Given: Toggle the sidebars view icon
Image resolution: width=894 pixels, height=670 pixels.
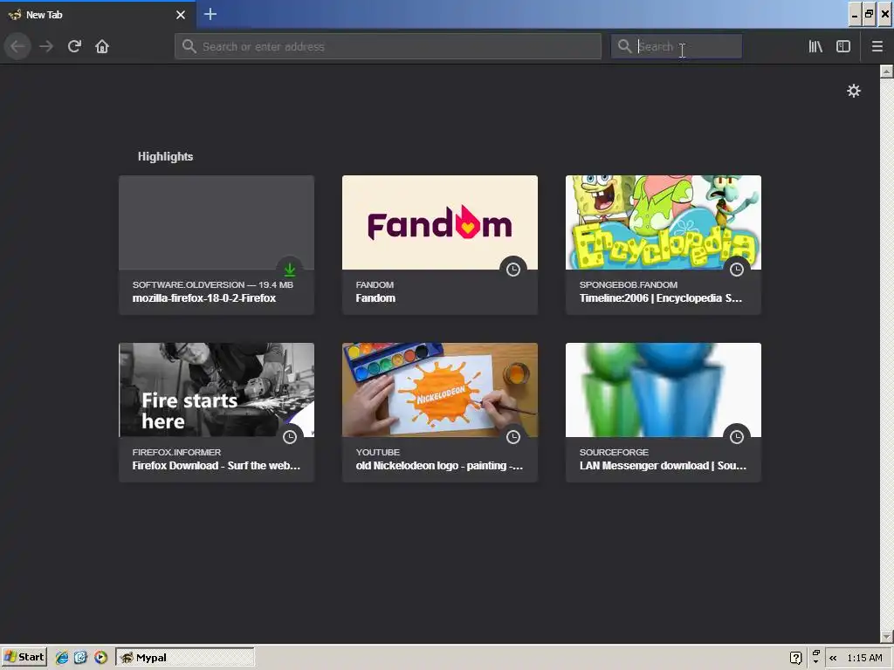Looking at the screenshot, I should point(843,46).
